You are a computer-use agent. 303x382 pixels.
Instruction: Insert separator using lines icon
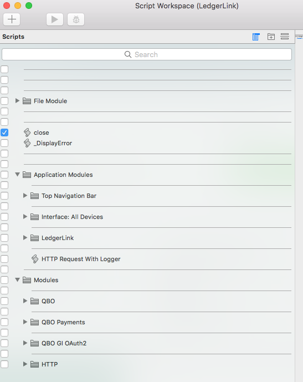[x=285, y=37]
